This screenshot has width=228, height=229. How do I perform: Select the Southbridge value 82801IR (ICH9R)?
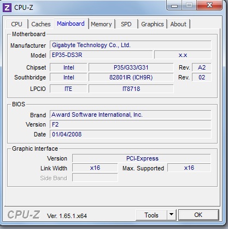pyautogui.click(x=131, y=77)
